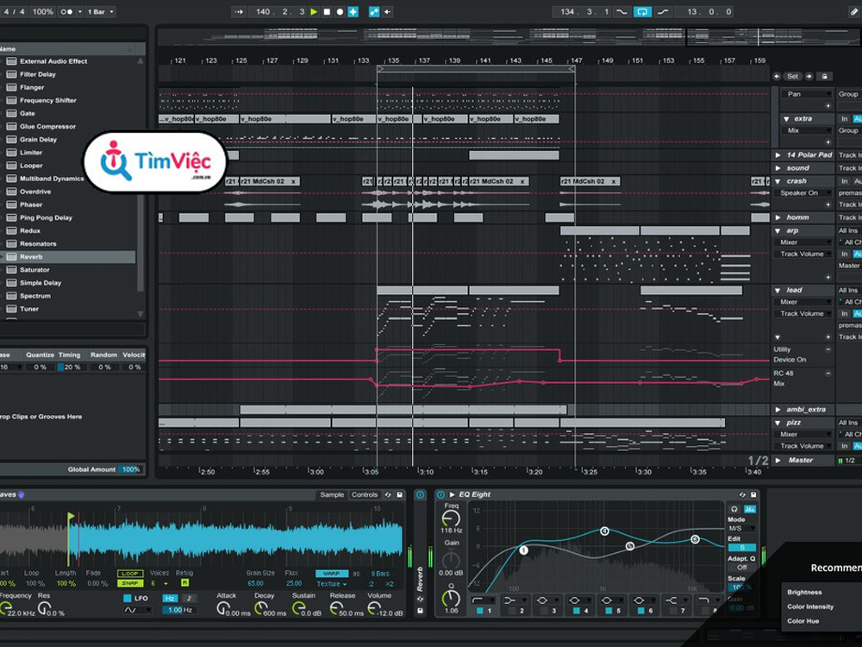Toggle the arrangement Loop switch
This screenshot has height=647, width=862.
(x=642, y=11)
